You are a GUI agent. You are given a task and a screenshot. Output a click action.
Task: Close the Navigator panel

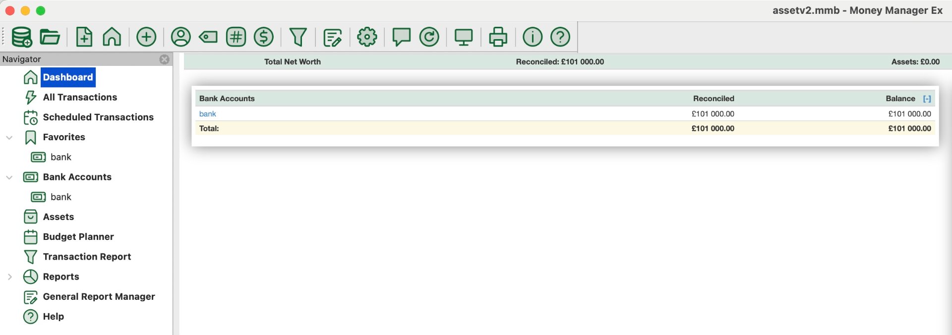point(164,59)
